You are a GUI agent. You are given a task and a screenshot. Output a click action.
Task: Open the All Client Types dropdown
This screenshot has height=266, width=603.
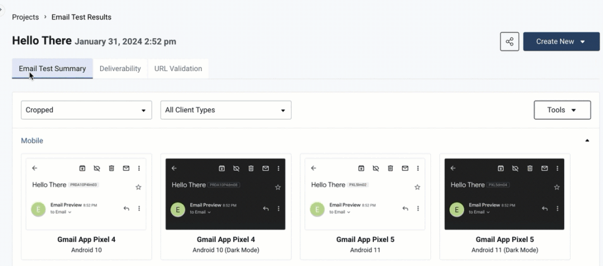pos(226,110)
